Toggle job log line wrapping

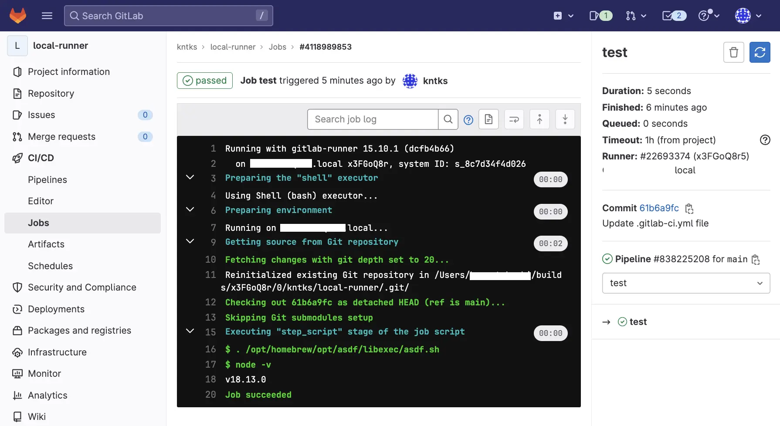[514, 119]
